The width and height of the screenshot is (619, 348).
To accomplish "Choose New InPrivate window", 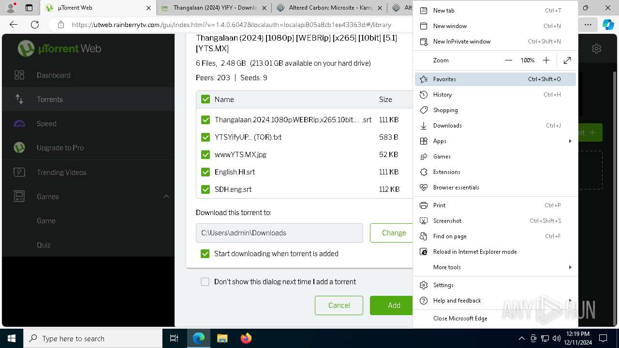I will pos(495,41).
